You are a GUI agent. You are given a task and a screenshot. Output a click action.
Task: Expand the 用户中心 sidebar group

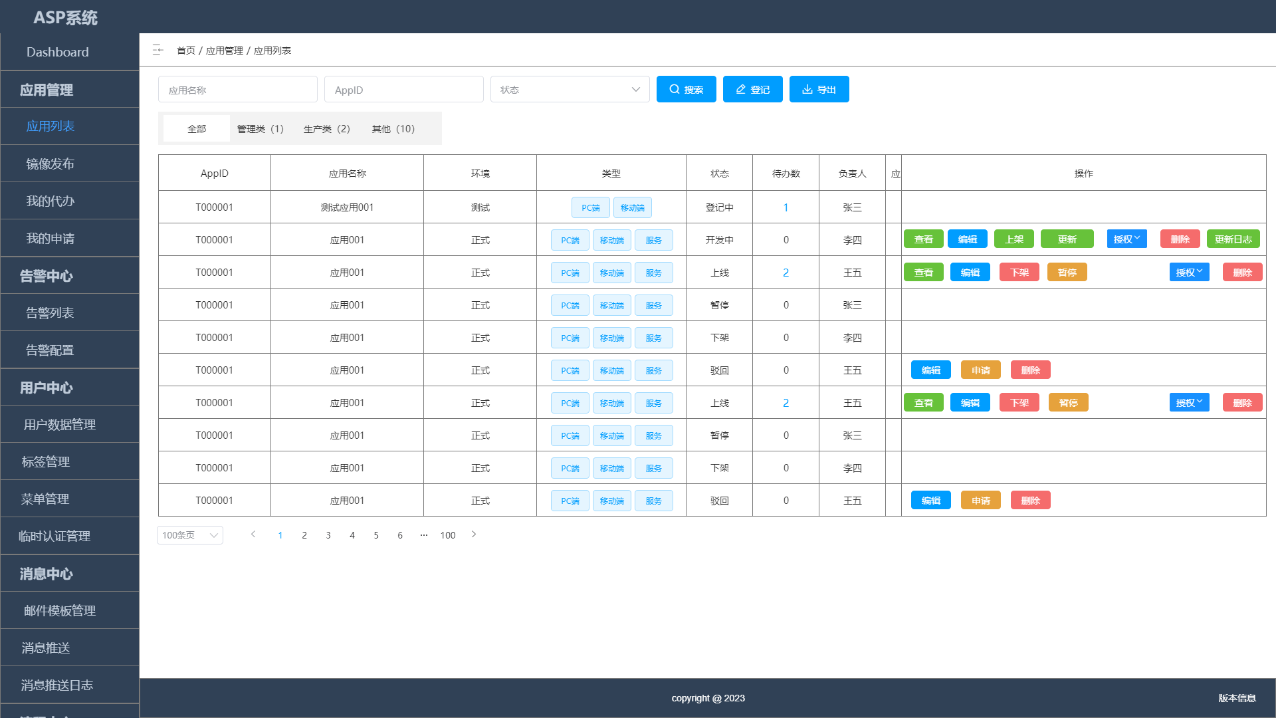click(70, 387)
